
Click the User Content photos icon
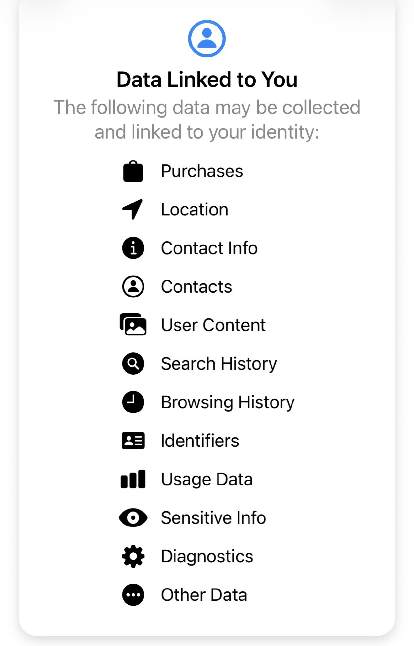[x=133, y=324]
